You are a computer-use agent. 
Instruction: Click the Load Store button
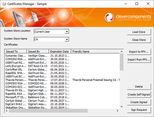pyautogui.click(x=139, y=32)
